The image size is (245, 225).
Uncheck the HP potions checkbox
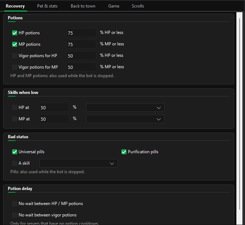pyautogui.click(x=15, y=33)
